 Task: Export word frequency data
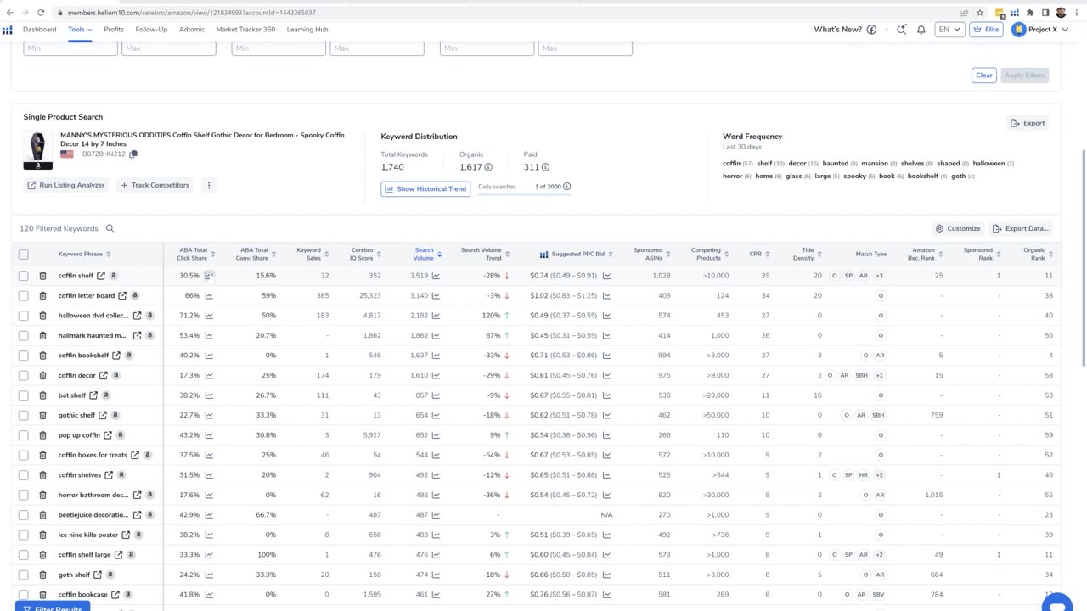tap(1028, 123)
